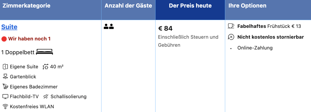The height and width of the screenshot is (112, 311).
Task: Click the private suite door icon
Action: point(5,67)
